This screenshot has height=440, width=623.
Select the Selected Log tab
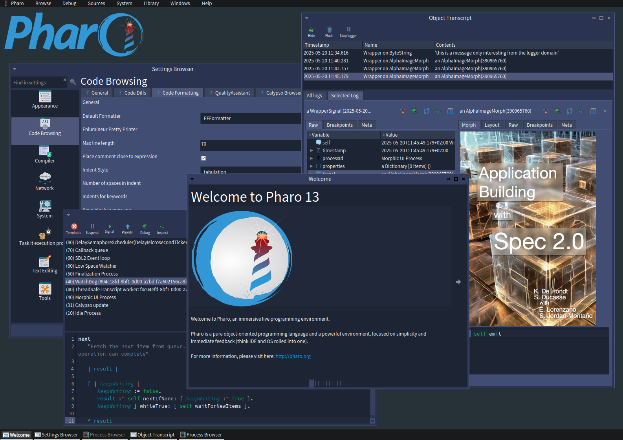pyautogui.click(x=344, y=96)
